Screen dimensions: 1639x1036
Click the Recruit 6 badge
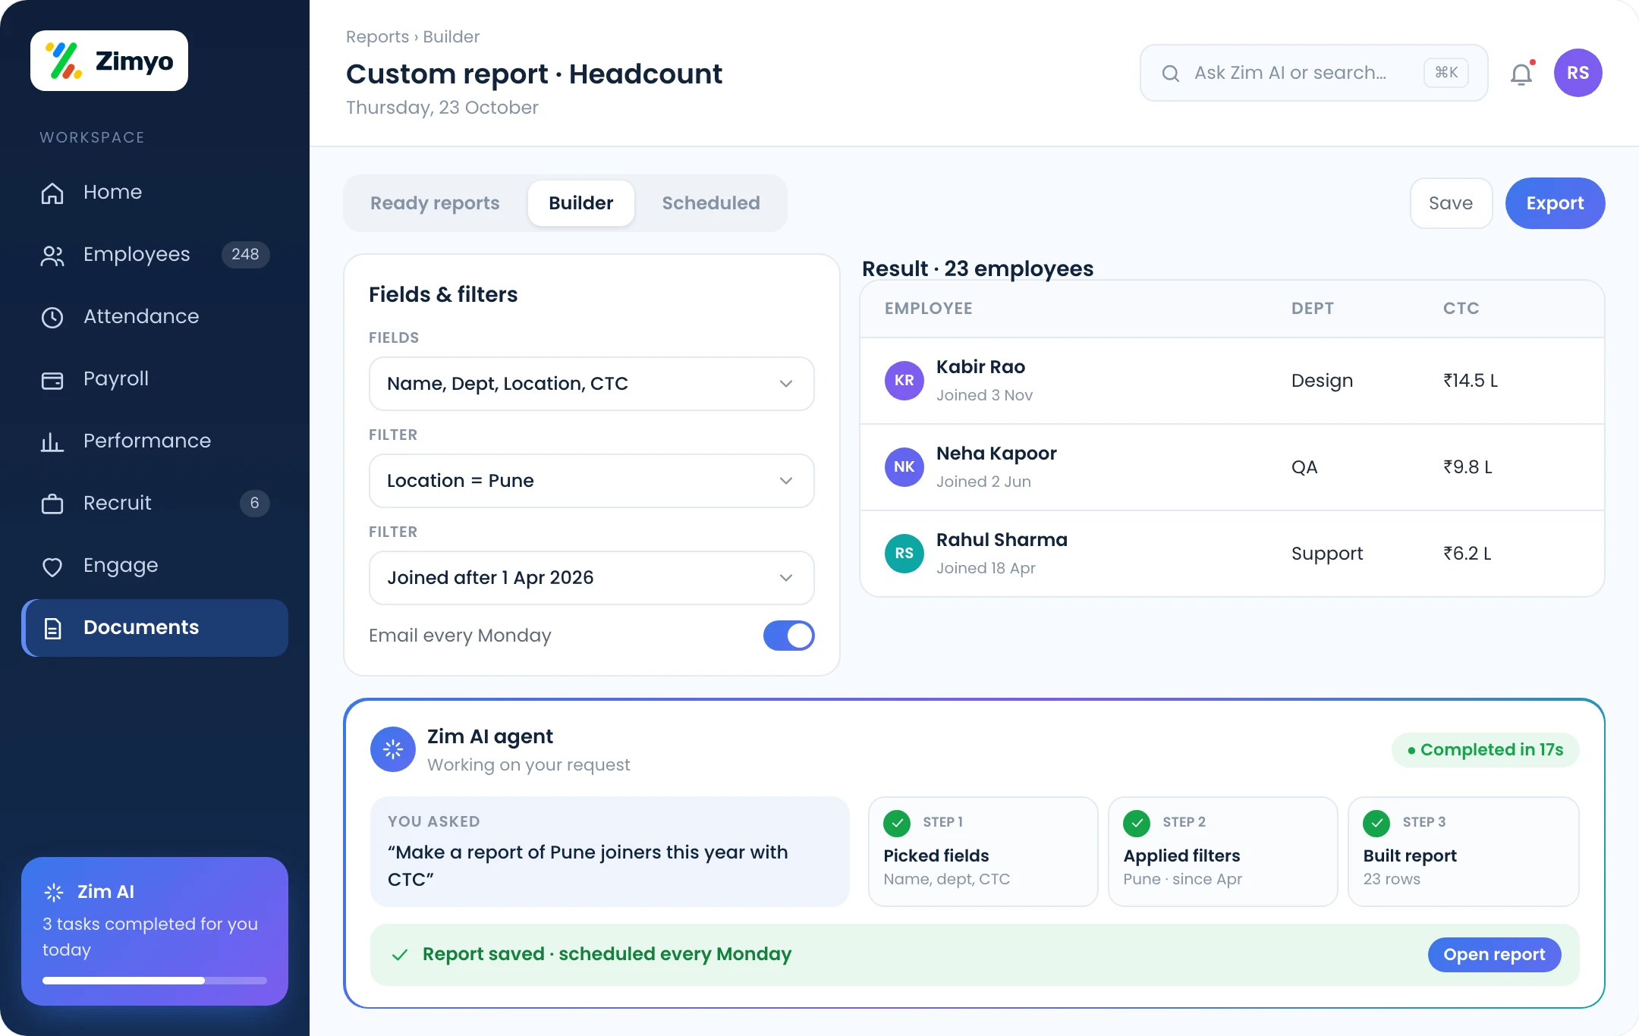(254, 503)
